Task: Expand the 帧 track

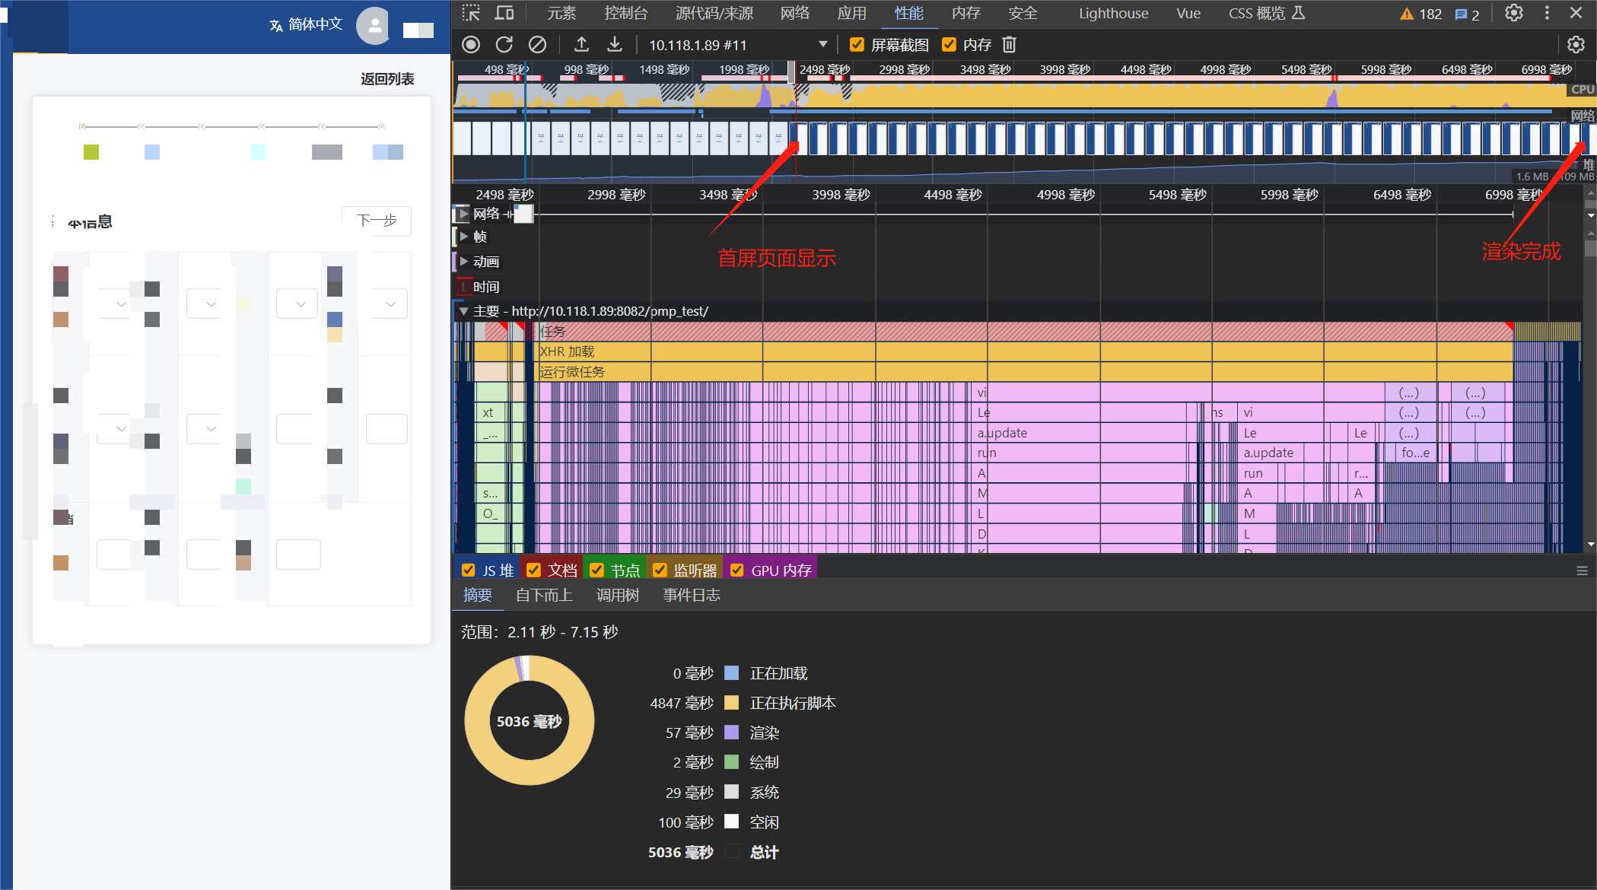Action: pyautogui.click(x=464, y=237)
